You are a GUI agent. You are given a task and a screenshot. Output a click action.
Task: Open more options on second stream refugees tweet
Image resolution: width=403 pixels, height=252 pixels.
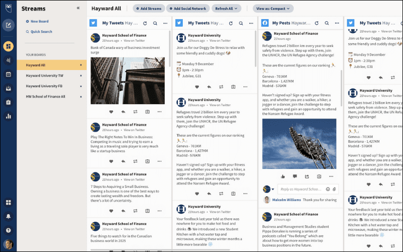pyautogui.click(x=245, y=194)
